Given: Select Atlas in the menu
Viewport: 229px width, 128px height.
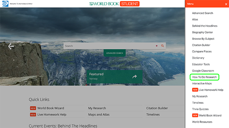Looking at the screenshot, I should pos(195,20).
